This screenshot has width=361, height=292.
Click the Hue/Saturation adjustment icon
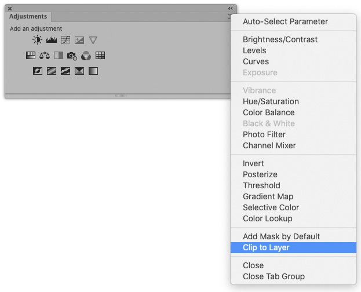coord(31,56)
